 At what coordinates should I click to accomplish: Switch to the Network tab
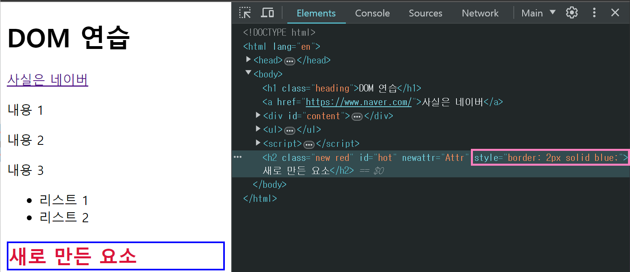(x=480, y=13)
